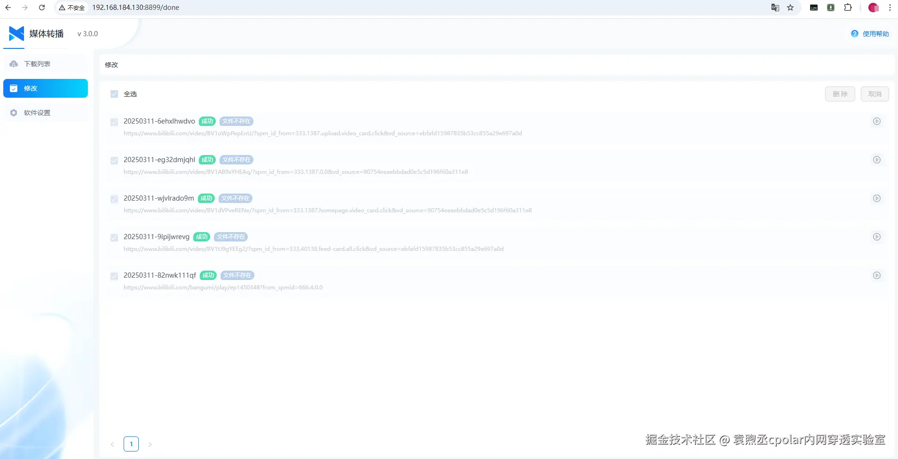Click the dark card extension icon

[814, 8]
